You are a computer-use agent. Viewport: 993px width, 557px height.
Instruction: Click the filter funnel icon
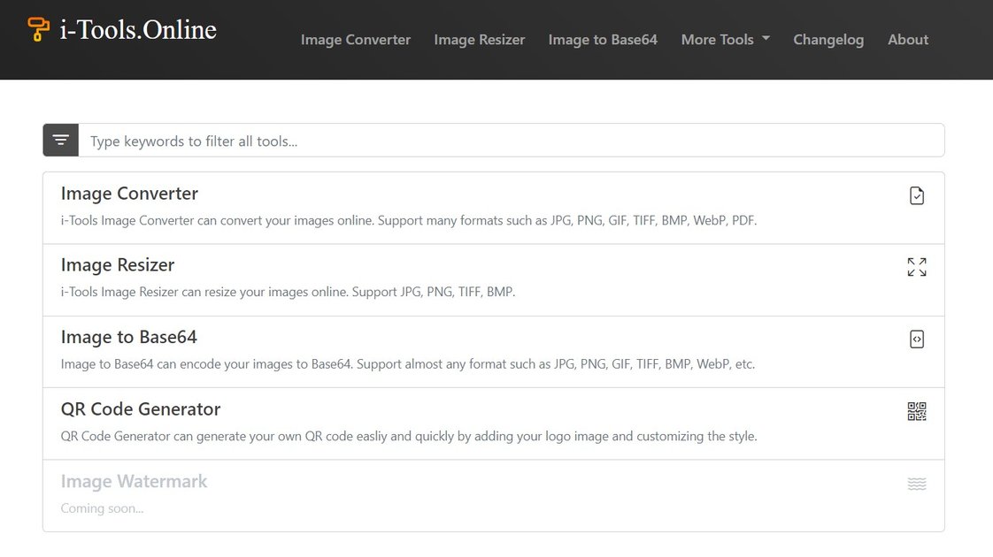pyautogui.click(x=60, y=140)
